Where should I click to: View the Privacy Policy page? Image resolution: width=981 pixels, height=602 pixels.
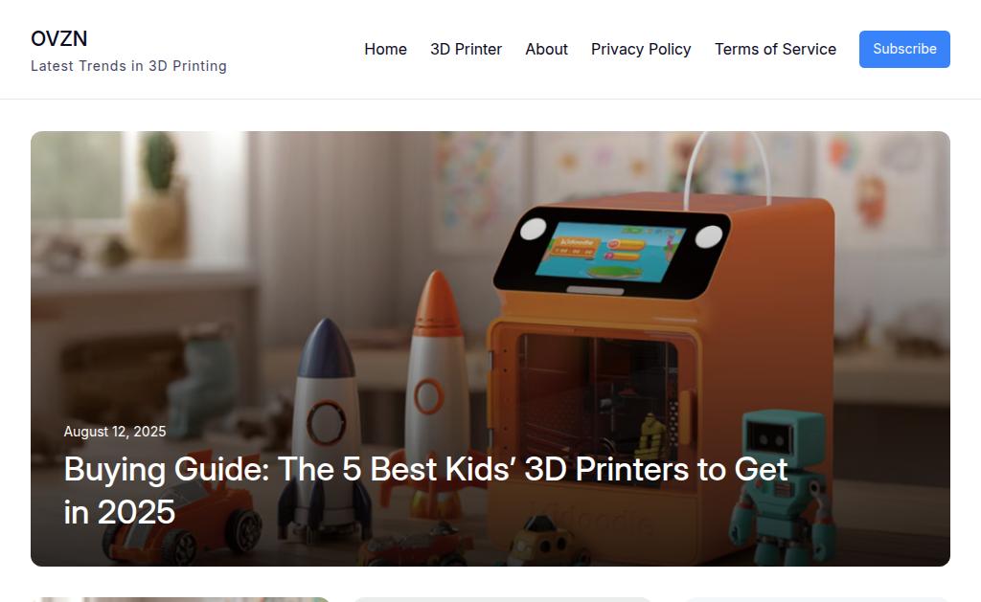tap(641, 50)
